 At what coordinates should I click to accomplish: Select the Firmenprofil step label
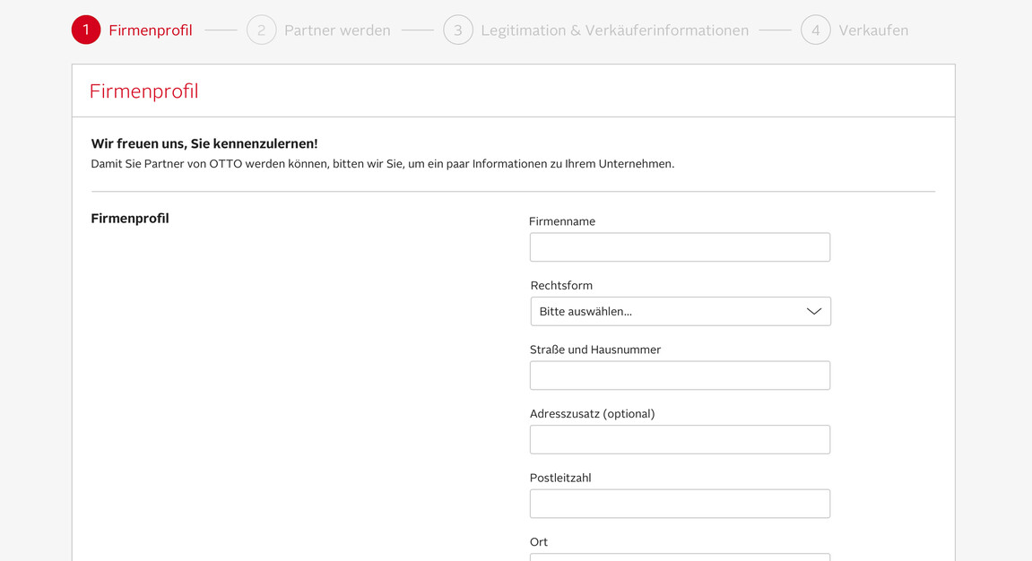pyautogui.click(x=151, y=30)
